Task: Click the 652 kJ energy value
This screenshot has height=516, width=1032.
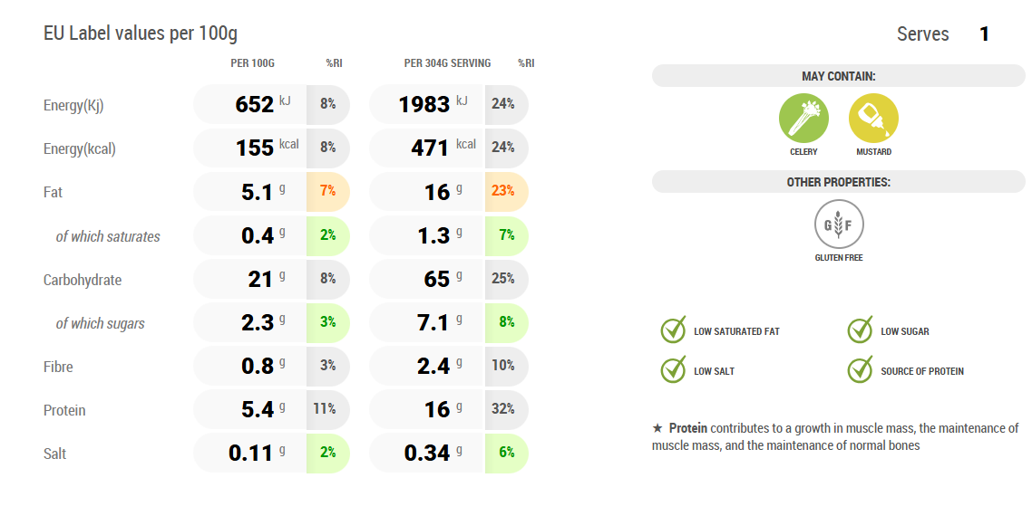Action: click(255, 104)
